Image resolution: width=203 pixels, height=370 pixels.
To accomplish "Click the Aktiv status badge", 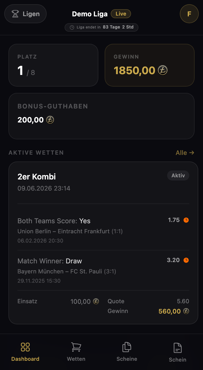I will point(178,175).
